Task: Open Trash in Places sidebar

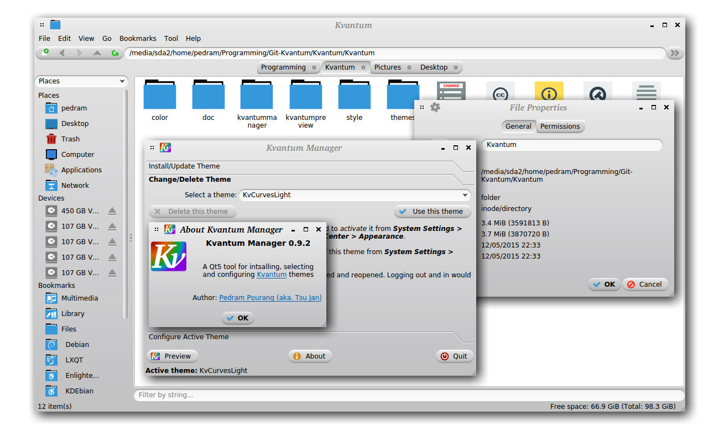Action: pyautogui.click(x=62, y=139)
